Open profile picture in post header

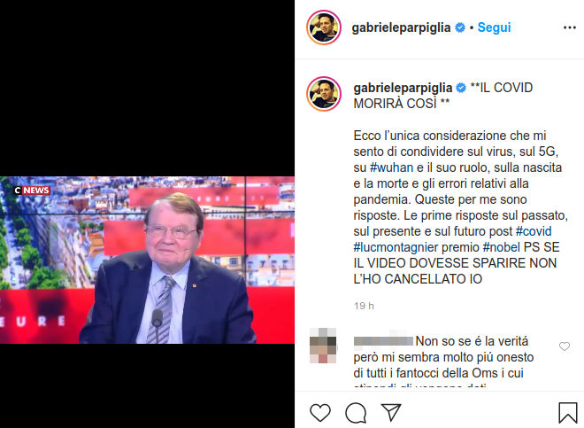tap(324, 27)
